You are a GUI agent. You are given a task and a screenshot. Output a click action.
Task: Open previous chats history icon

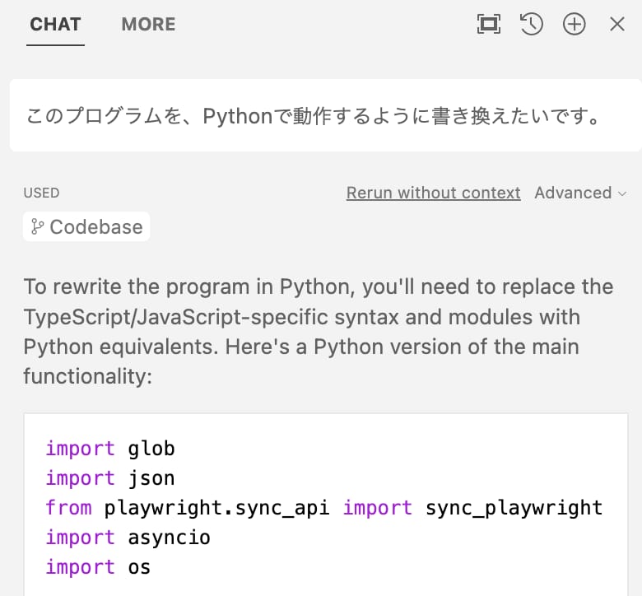[x=532, y=25]
